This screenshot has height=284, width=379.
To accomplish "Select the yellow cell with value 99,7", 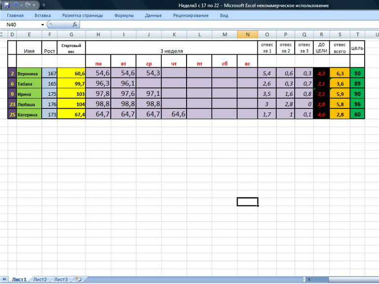I will 71,84.
